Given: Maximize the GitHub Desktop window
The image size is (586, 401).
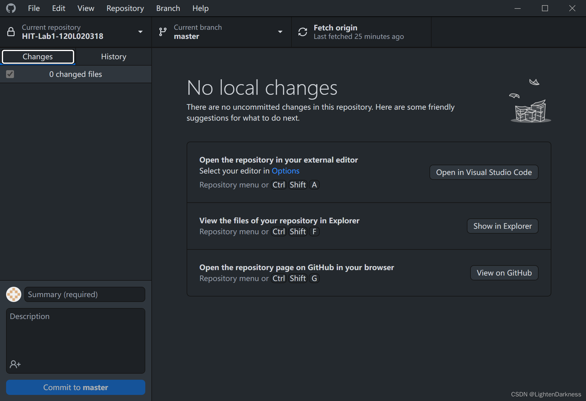Looking at the screenshot, I should click(x=545, y=8).
